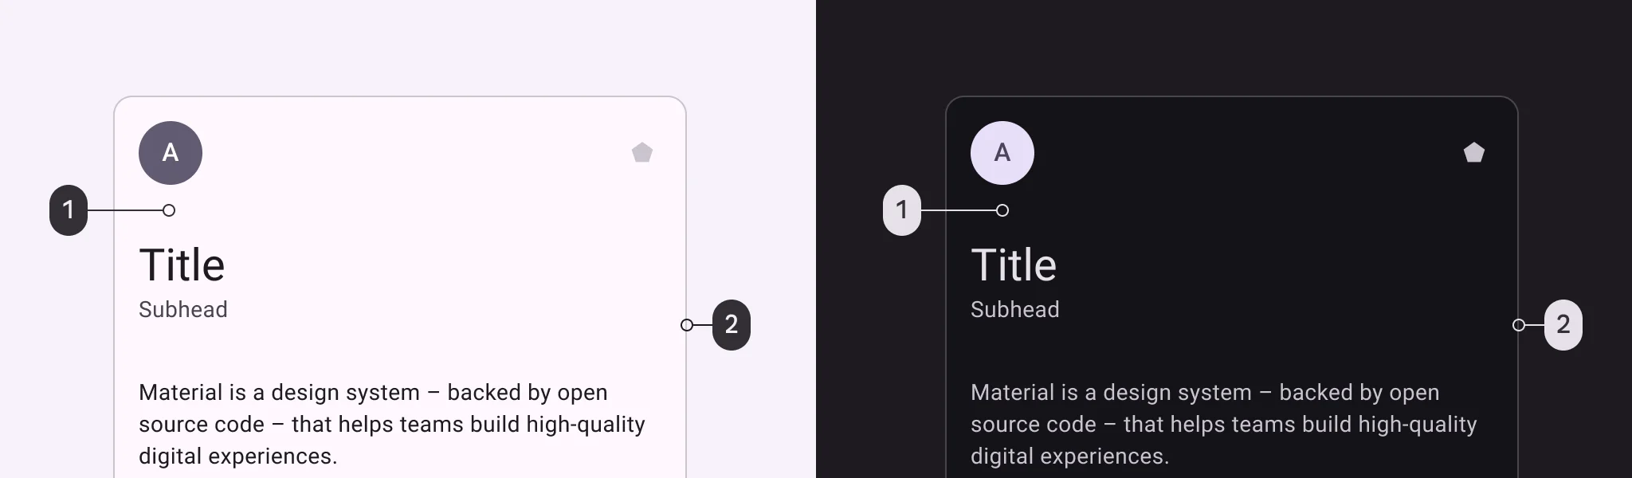The width and height of the screenshot is (1632, 478).
Task: Toggle the connector dot on the light card edge
Action: coord(686,325)
